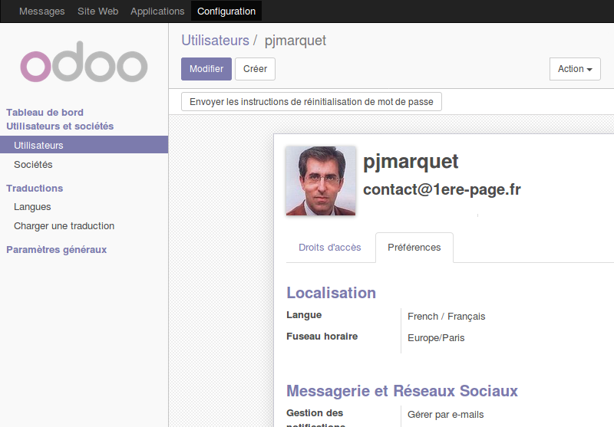
Task: Click the Fuseau horaire field label
Action: point(322,337)
